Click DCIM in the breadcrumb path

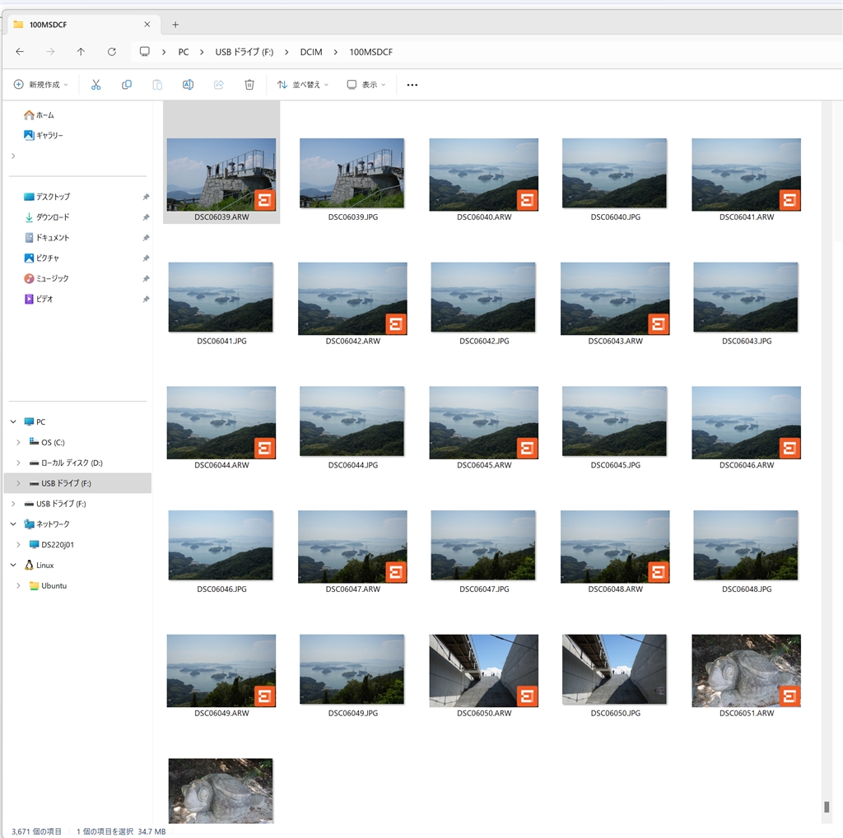click(x=310, y=52)
